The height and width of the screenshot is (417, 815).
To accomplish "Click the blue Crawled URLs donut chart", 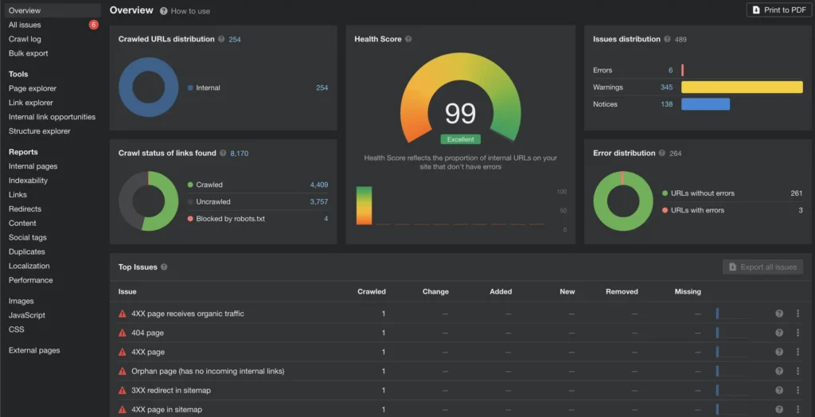I will [x=149, y=88].
